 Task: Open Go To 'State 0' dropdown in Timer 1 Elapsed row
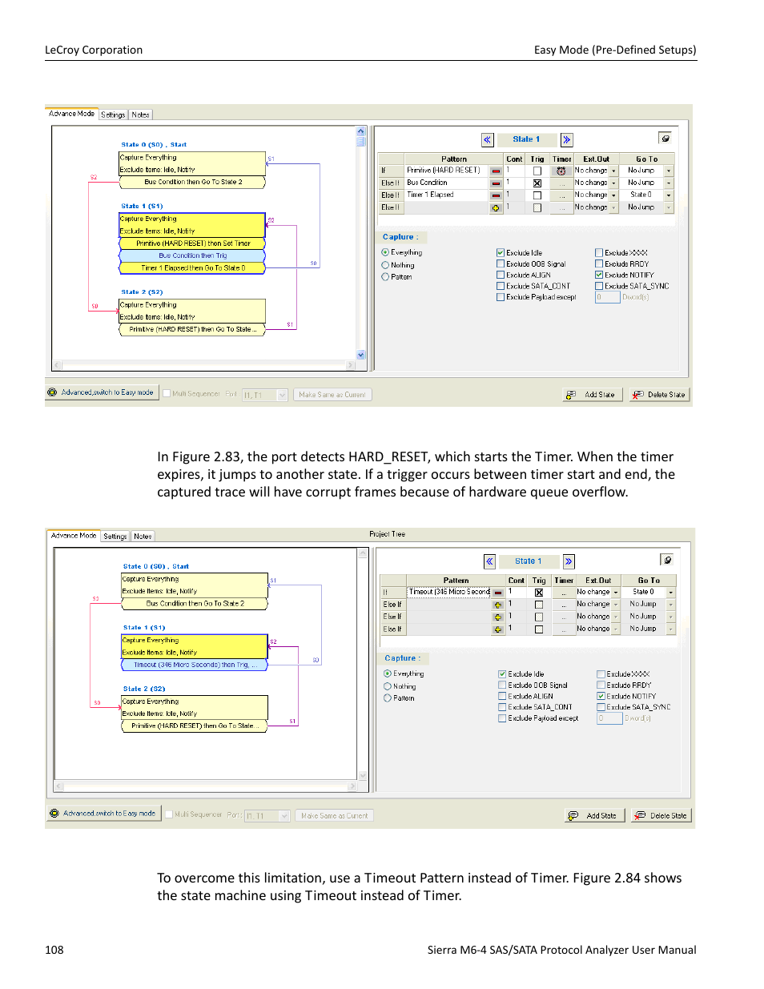point(669,195)
